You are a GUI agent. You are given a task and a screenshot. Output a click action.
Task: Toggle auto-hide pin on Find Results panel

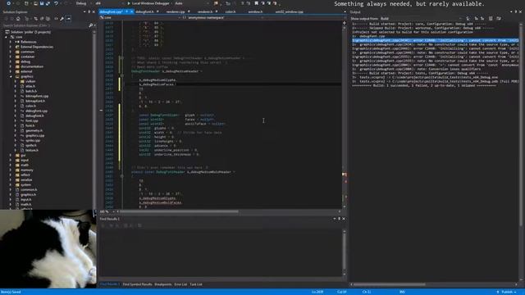coord(339,219)
